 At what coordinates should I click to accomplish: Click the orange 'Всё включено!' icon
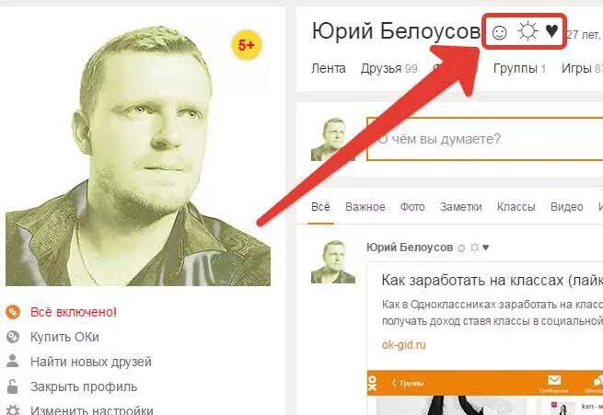(13, 312)
